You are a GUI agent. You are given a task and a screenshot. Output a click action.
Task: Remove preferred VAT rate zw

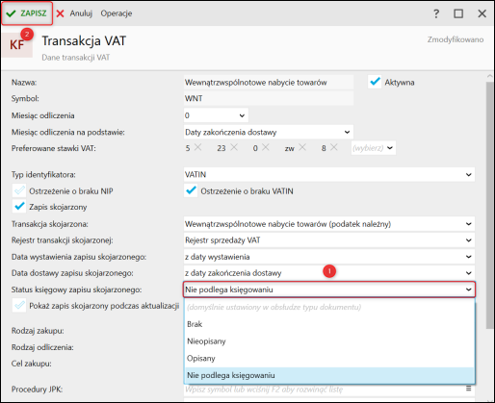click(x=302, y=147)
